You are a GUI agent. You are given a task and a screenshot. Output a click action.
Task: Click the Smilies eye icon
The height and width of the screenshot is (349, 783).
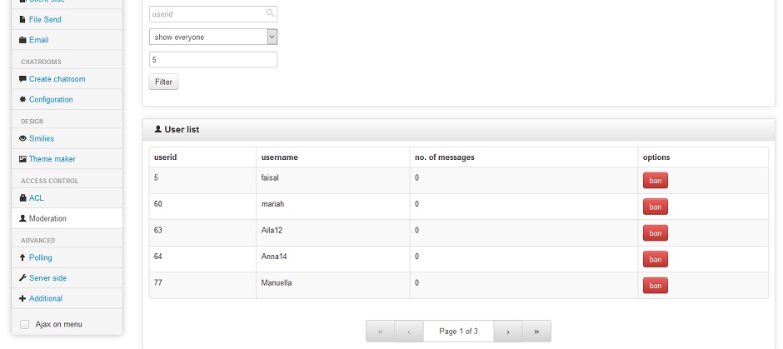(22, 139)
